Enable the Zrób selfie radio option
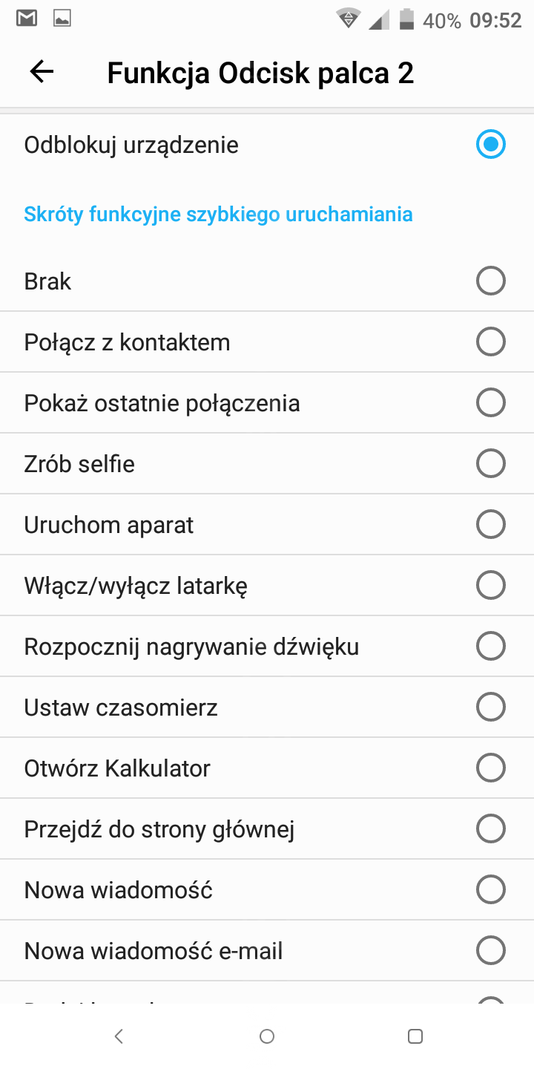The image size is (534, 1069). pyautogui.click(x=490, y=464)
